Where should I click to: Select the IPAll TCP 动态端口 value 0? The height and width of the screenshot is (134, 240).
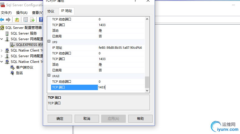(x=121, y=82)
